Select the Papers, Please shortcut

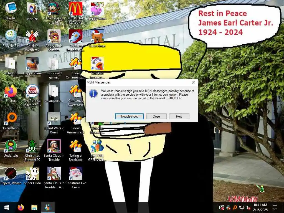click(x=11, y=176)
